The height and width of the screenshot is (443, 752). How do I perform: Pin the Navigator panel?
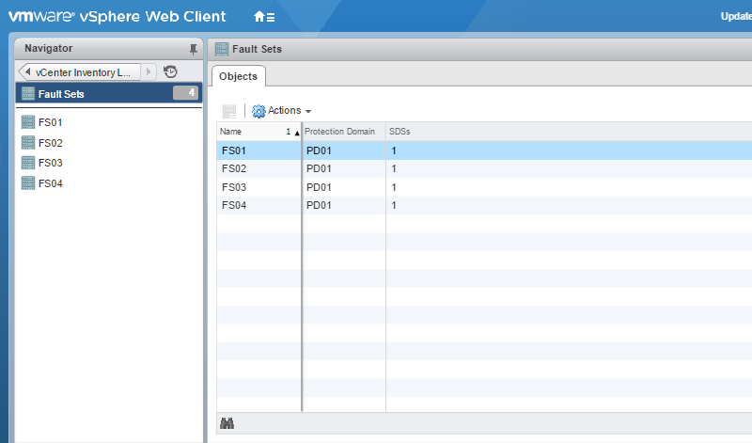pos(194,49)
